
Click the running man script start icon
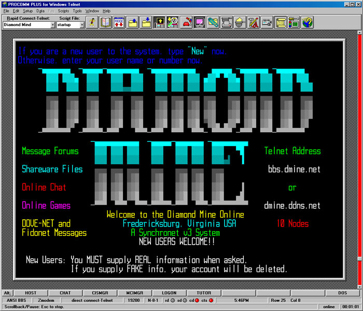point(92,22)
